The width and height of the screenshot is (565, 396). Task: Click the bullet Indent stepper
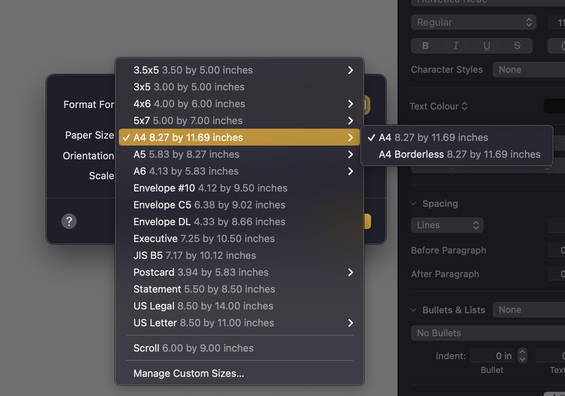[x=522, y=356]
